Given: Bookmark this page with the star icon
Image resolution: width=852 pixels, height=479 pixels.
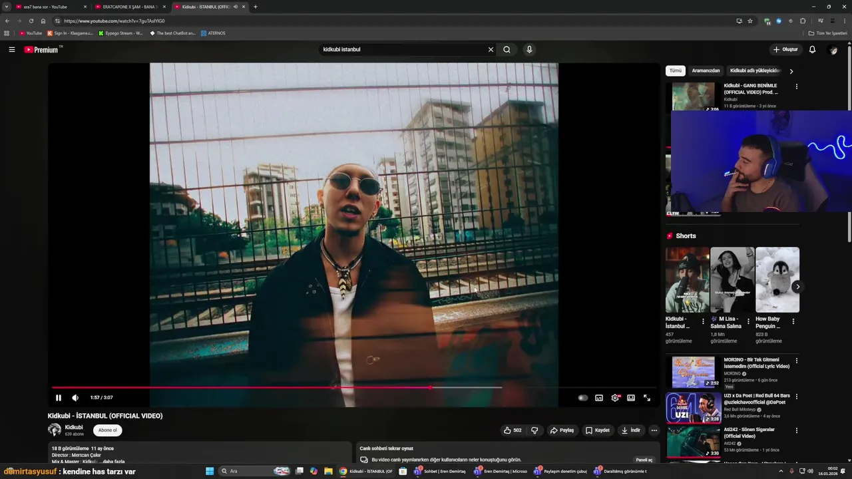Looking at the screenshot, I should coord(750,21).
